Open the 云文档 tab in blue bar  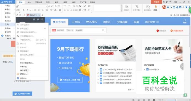(x=76, y=22)
